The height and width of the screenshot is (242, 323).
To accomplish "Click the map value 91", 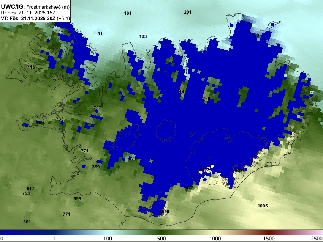I will (100, 34).
